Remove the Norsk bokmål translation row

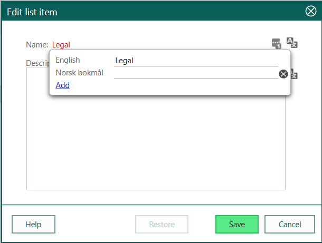click(x=283, y=74)
